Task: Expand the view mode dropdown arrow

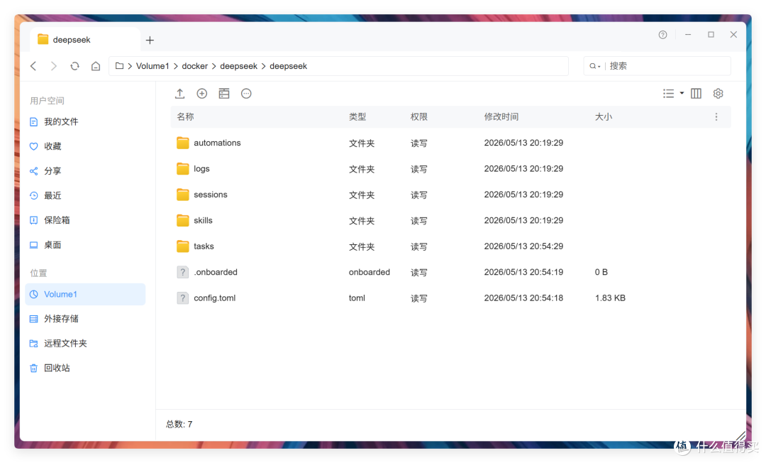Action: [x=682, y=94]
